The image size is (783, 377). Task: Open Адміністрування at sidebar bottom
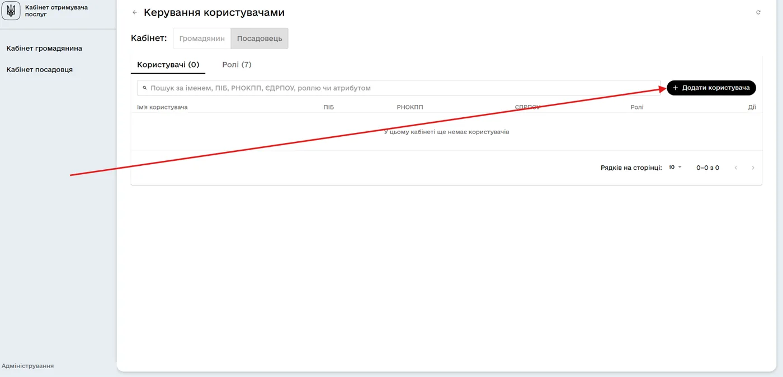(x=27, y=366)
